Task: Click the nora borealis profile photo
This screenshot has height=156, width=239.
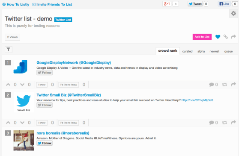Action: tap(24, 140)
